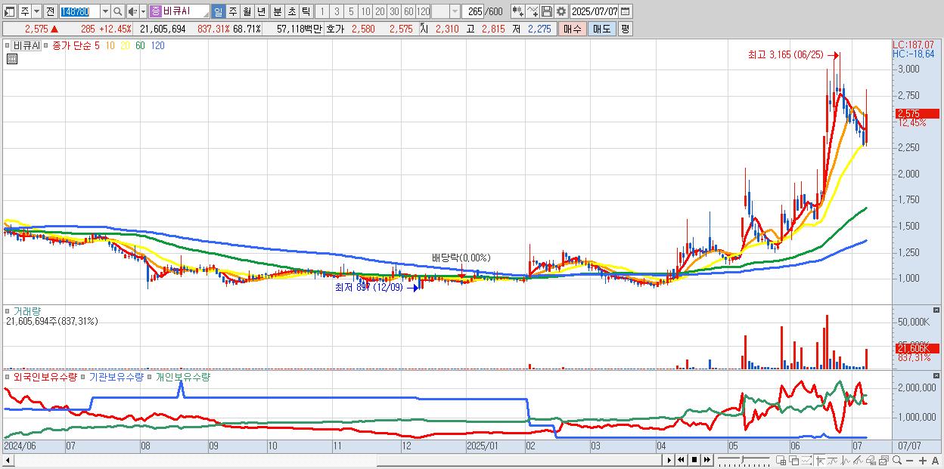Zoom in the chart with plus icon
The height and width of the screenshot is (469, 944).
[x=922, y=461]
